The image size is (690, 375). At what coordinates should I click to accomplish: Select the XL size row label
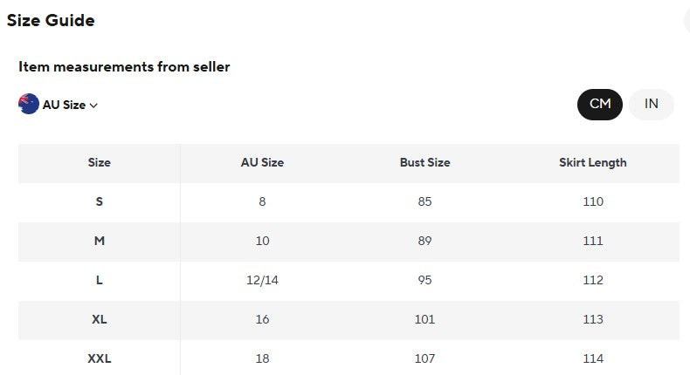tap(99, 319)
